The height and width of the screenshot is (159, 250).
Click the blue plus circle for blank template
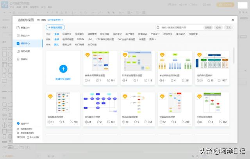point(63,69)
